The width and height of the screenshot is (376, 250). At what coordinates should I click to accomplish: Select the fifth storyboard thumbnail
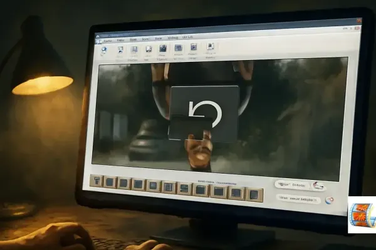(x=153, y=186)
